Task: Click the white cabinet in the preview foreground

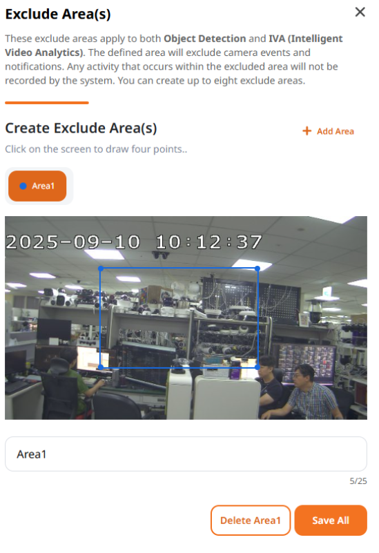Action: pos(227,397)
